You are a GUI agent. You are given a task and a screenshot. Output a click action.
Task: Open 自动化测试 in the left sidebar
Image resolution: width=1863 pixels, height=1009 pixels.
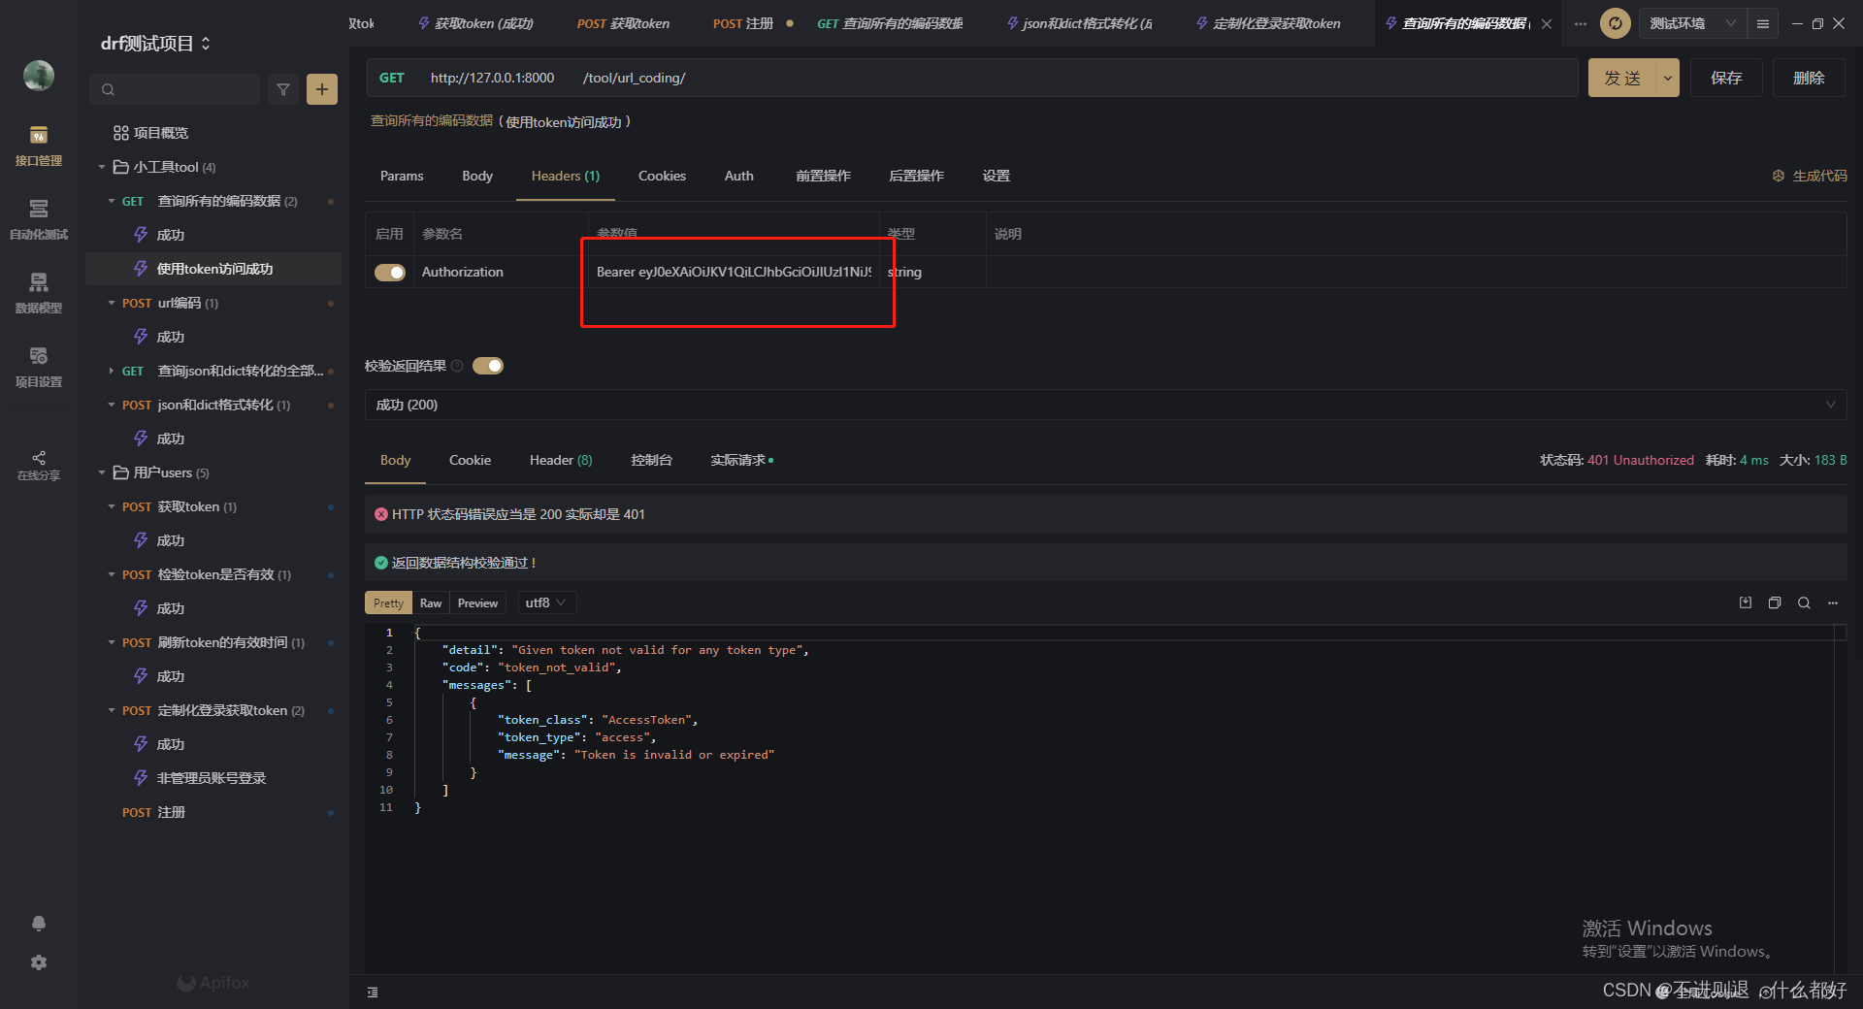click(x=39, y=219)
